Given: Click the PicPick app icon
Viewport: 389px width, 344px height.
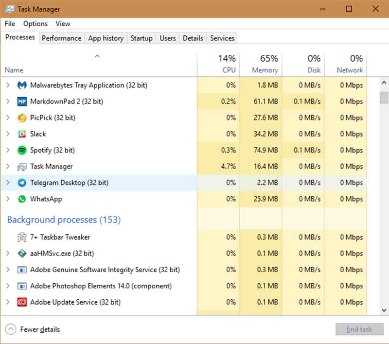Looking at the screenshot, I should pos(22,118).
